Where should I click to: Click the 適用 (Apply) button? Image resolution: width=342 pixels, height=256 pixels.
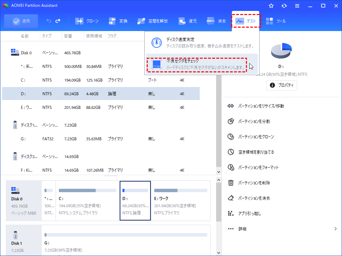tap(21, 21)
